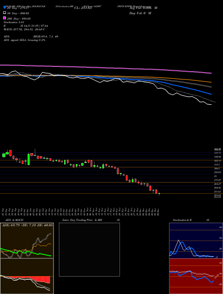
Task: Open the red-background RSI chart panel
Action: 196,276
